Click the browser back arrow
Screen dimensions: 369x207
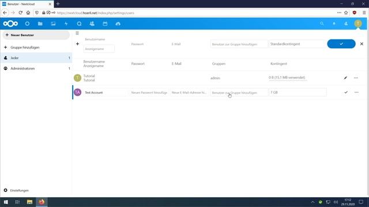click(5, 13)
